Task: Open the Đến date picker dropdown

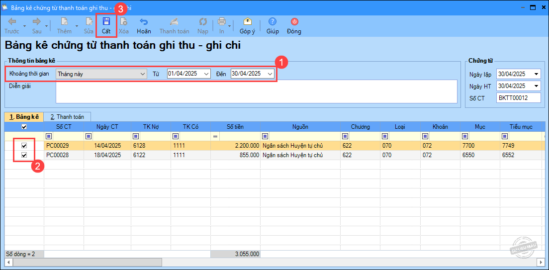Action: click(270, 74)
